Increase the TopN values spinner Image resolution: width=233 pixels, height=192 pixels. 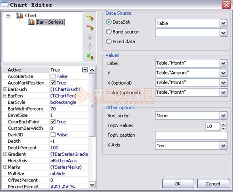(223, 124)
